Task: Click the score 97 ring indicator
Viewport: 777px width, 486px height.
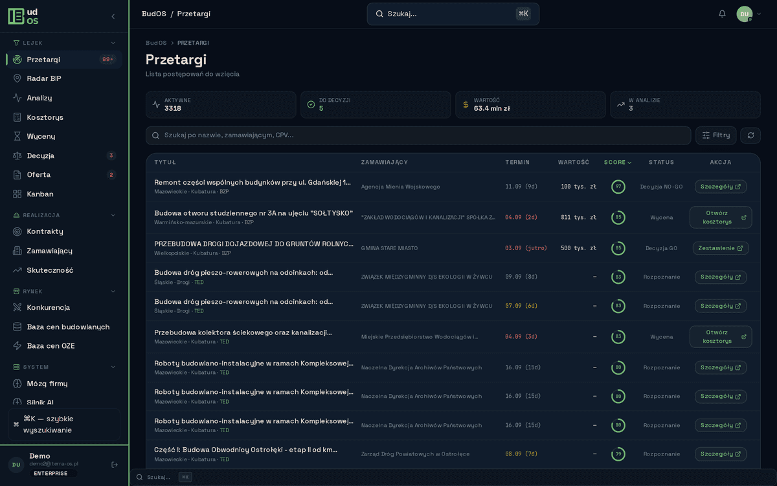Action: pyautogui.click(x=618, y=187)
